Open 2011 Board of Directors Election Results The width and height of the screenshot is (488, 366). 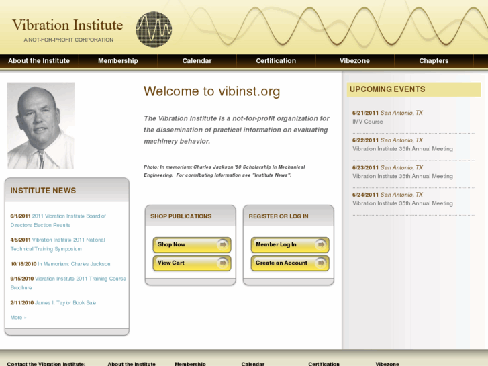pyautogui.click(x=58, y=220)
